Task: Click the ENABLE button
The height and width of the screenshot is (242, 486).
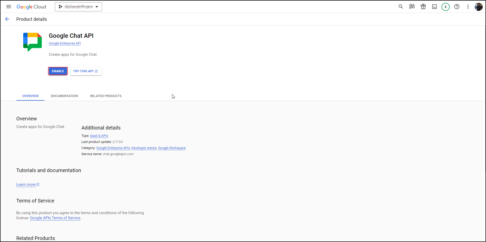Action: pyautogui.click(x=58, y=71)
